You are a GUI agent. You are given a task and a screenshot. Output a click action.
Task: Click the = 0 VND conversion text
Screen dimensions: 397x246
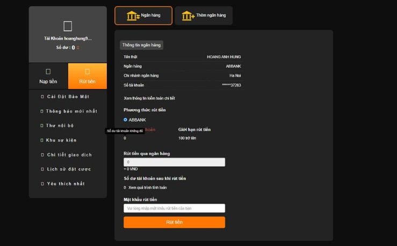pos(131,169)
